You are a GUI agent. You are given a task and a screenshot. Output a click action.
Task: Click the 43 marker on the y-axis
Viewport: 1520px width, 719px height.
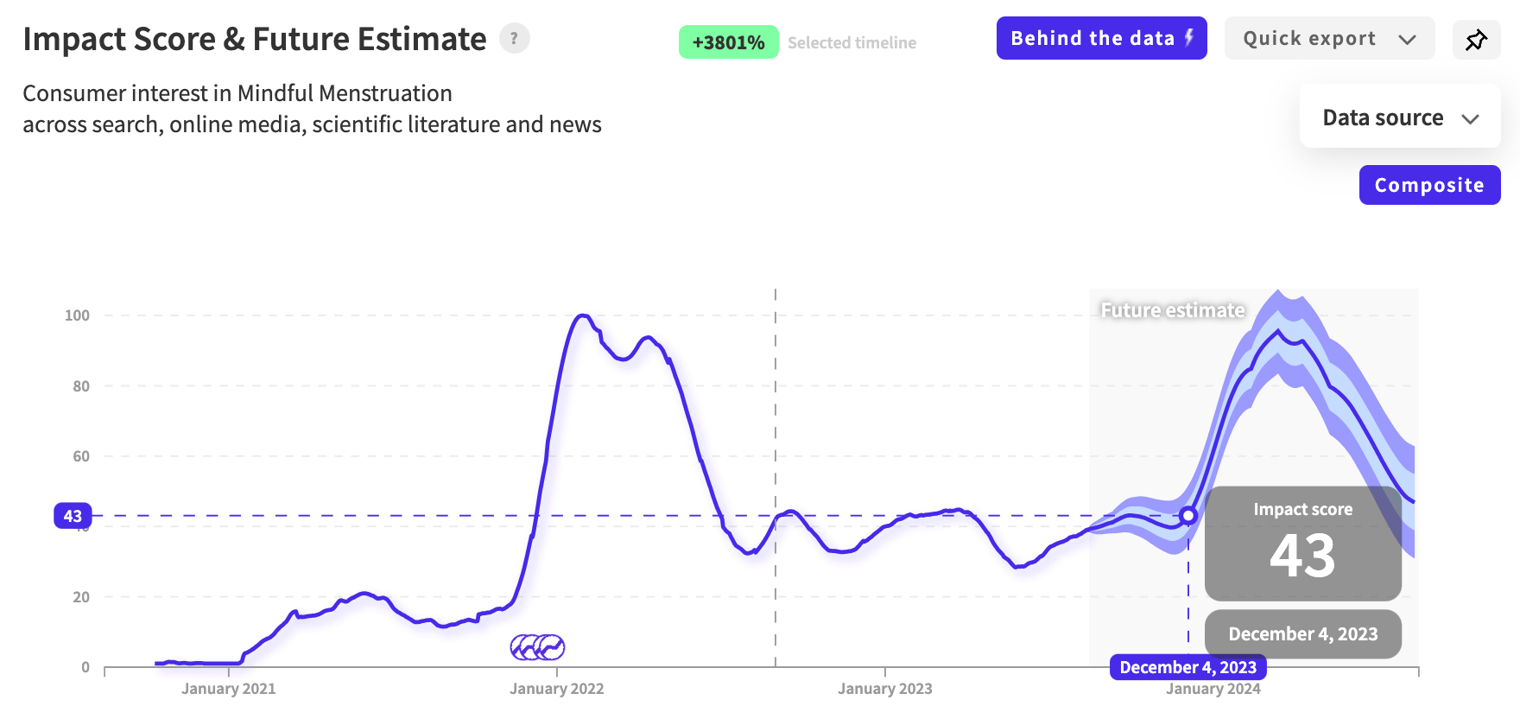[73, 516]
